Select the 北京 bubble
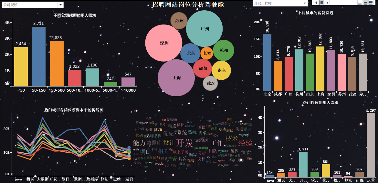This screenshot has width=378, height=183. click(x=190, y=54)
